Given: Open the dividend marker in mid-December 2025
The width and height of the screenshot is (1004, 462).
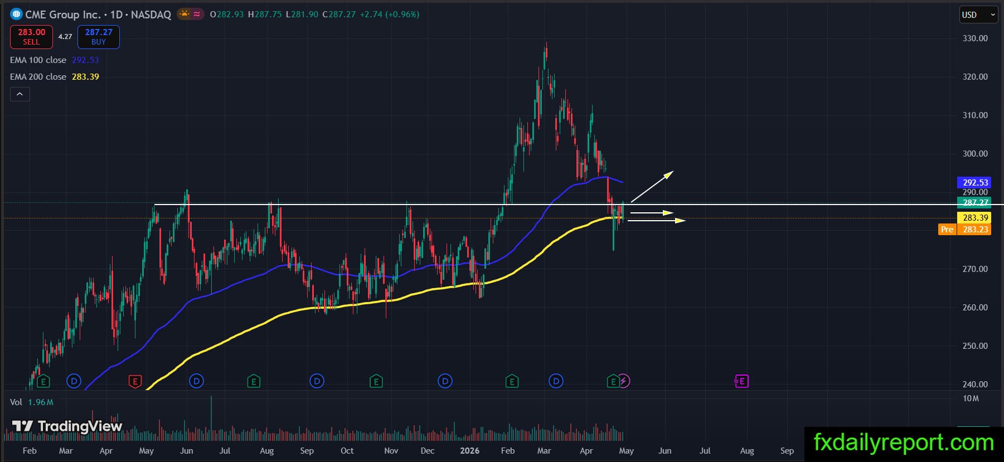Looking at the screenshot, I should (x=445, y=381).
